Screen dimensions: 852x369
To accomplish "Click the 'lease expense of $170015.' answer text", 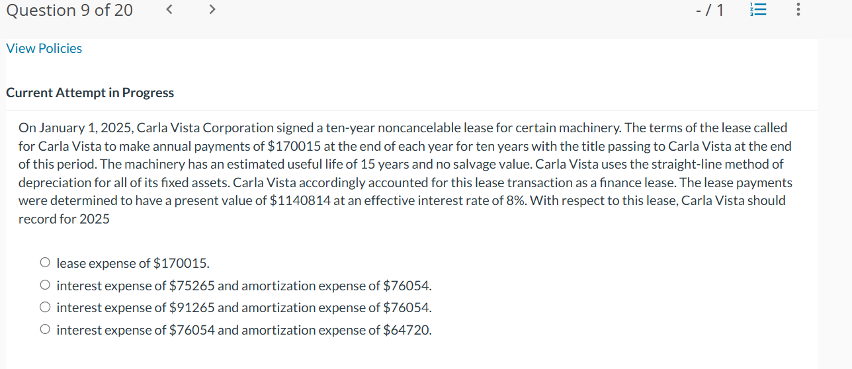I will click(133, 263).
